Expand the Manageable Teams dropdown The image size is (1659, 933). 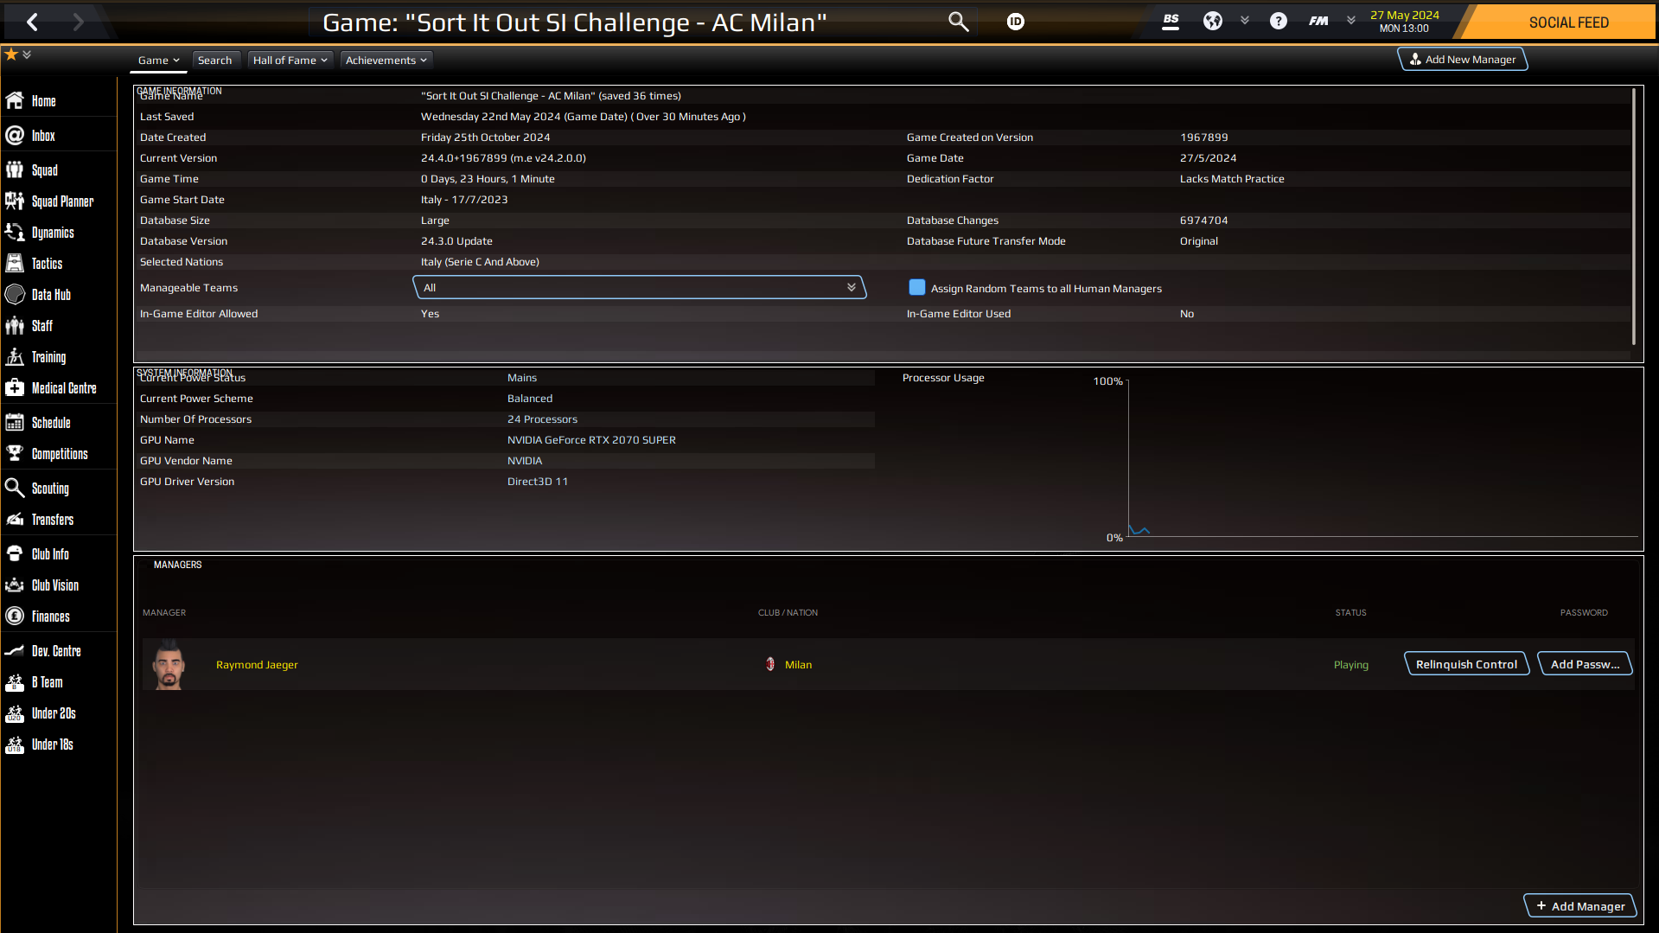640,288
